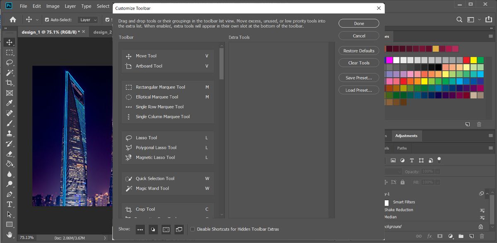Viewport: 497px width, 243px height.
Task: Open the Auto-Select Layer dropdown
Action: coord(88,19)
